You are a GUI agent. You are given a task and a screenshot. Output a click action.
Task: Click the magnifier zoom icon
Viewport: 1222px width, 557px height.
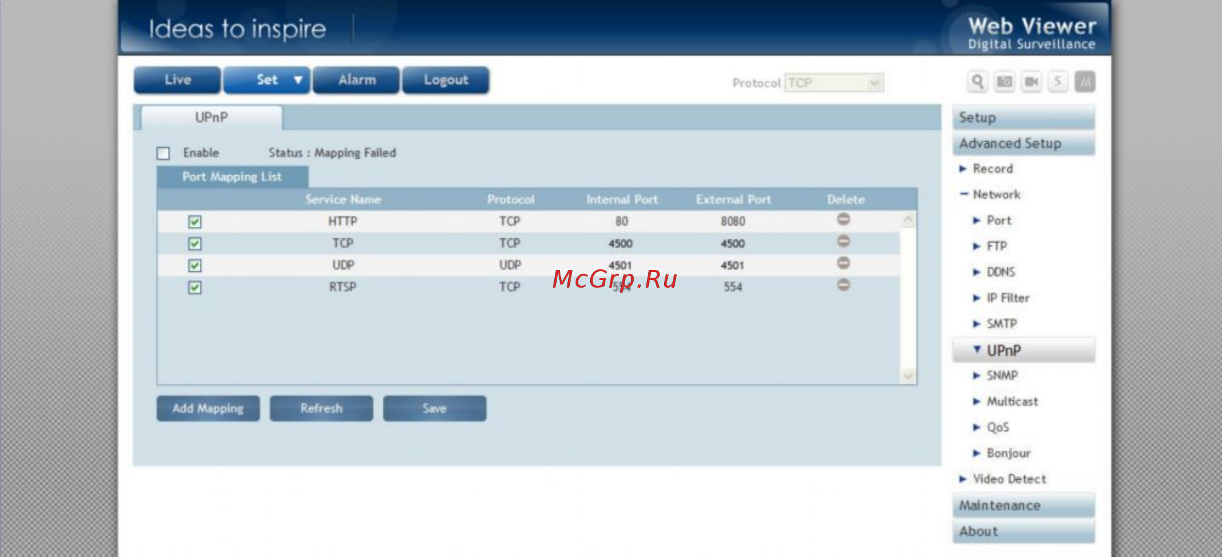click(x=977, y=82)
